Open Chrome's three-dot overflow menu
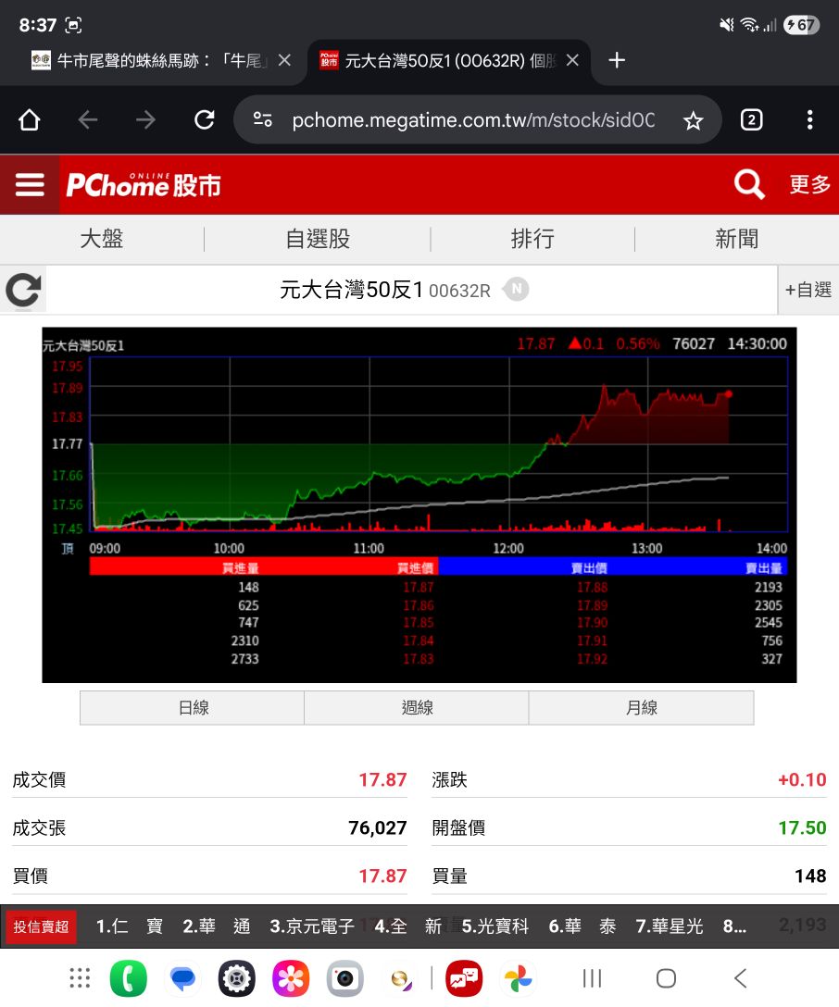This screenshot has height=1007, width=839. [x=809, y=120]
